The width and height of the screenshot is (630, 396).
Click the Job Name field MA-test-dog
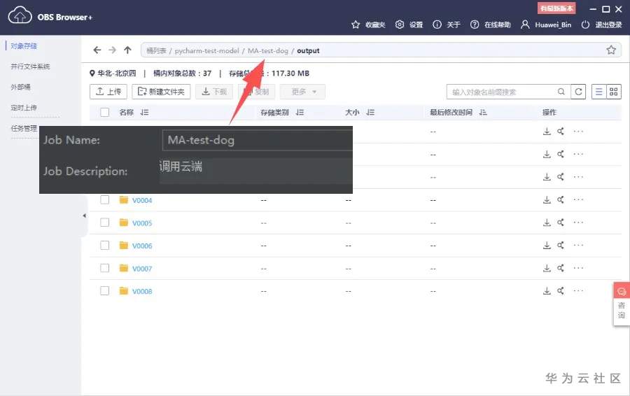coord(257,140)
